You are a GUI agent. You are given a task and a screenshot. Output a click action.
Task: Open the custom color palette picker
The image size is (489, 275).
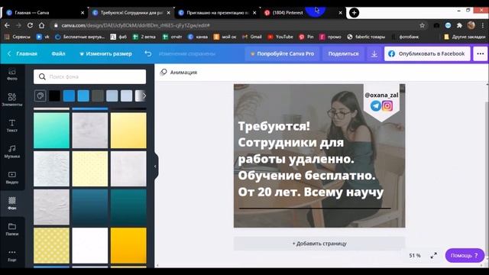(40, 95)
